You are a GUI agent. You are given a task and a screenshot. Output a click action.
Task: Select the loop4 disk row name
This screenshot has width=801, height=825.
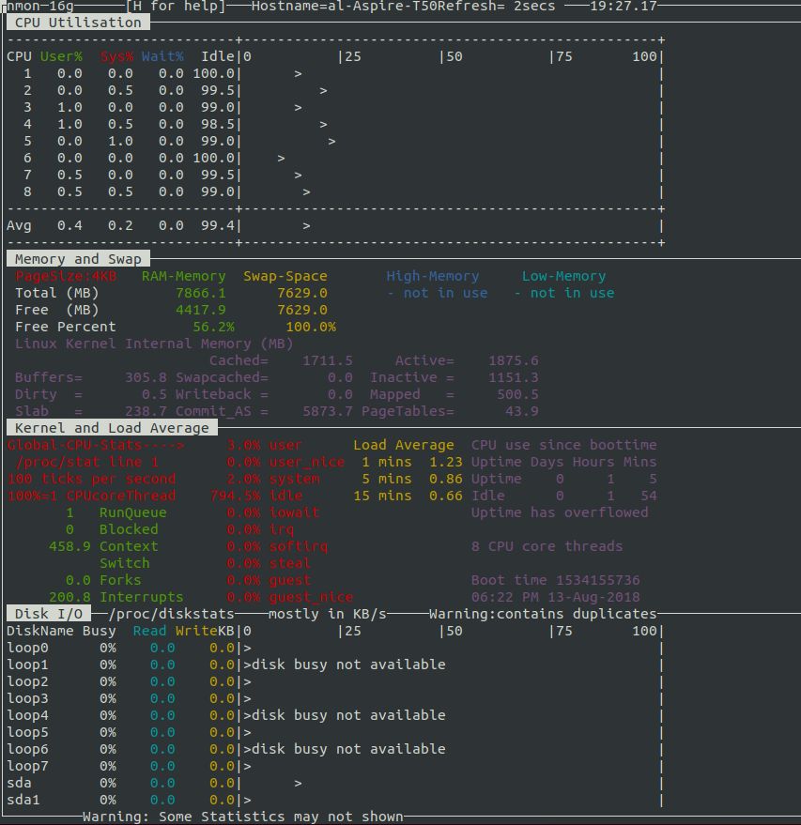(x=27, y=715)
